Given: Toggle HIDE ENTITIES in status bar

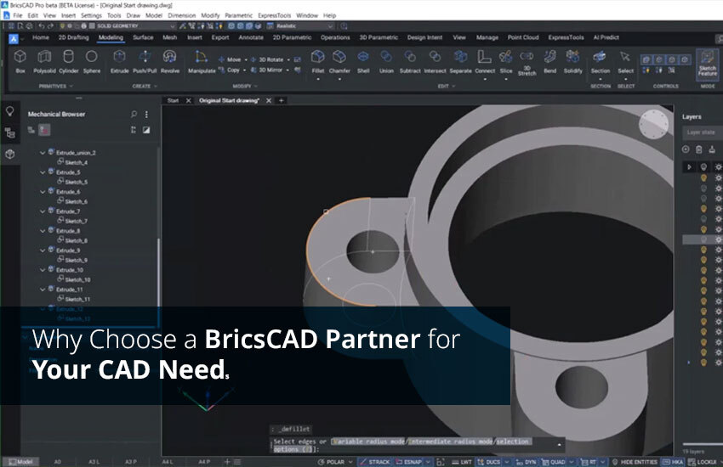Looking at the screenshot, I should (x=635, y=462).
